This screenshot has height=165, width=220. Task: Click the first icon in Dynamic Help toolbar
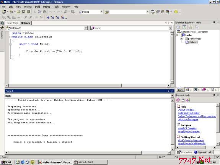pos(178,100)
